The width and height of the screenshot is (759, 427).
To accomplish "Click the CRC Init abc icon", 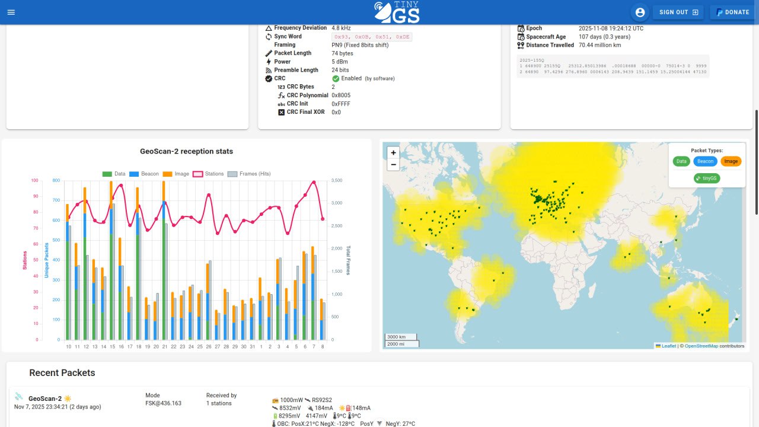I will tap(281, 104).
